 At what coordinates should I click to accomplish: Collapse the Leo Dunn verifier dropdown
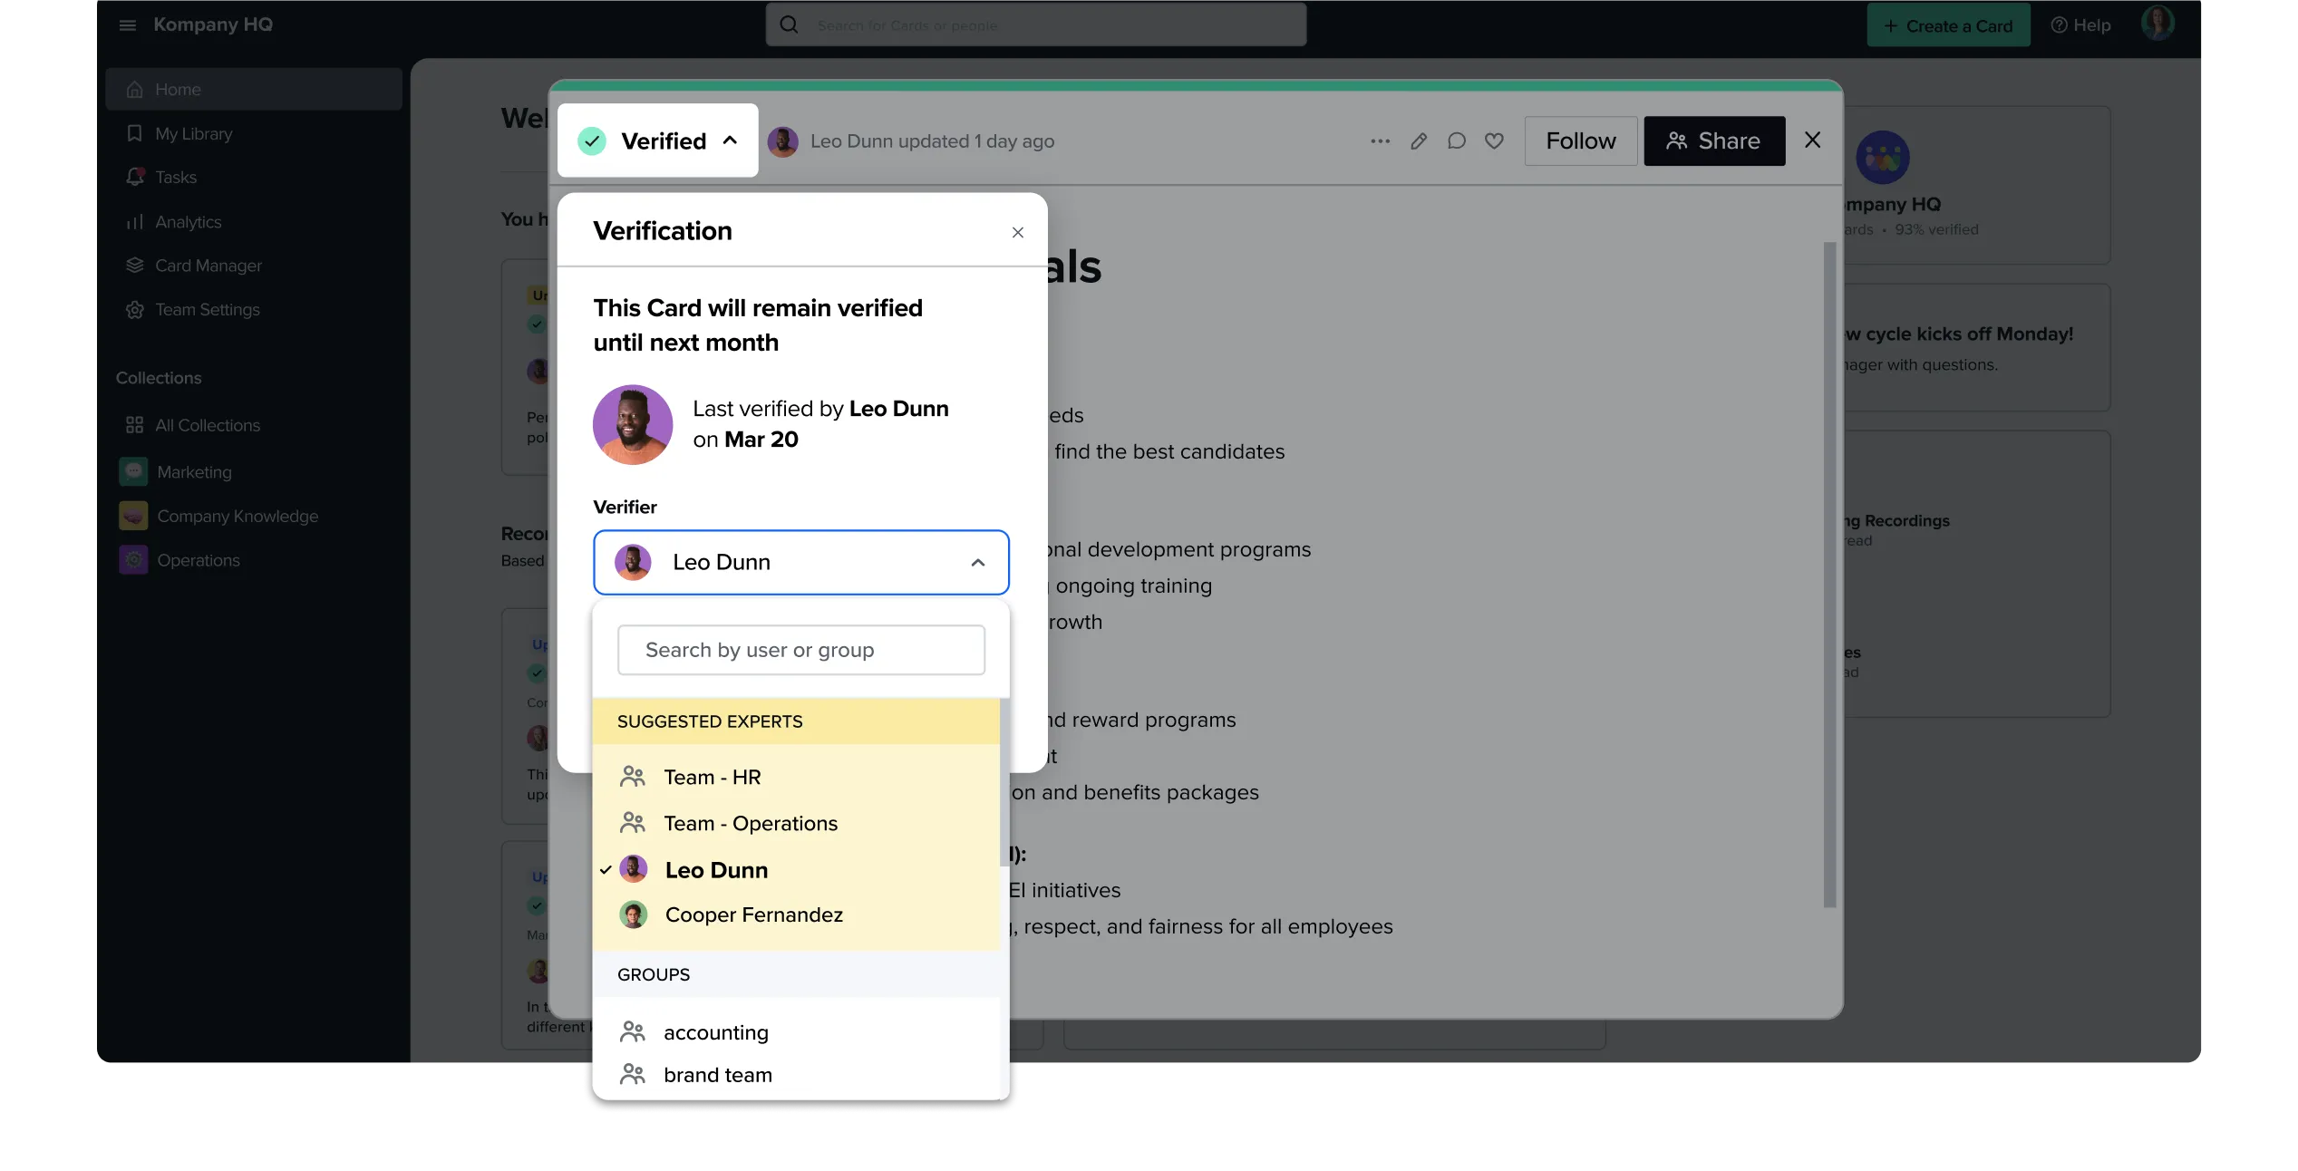coord(977,563)
